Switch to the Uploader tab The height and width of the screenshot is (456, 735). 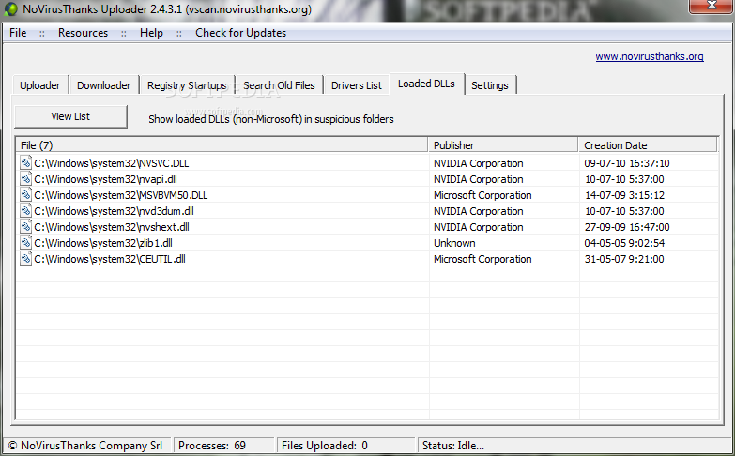pyautogui.click(x=39, y=85)
